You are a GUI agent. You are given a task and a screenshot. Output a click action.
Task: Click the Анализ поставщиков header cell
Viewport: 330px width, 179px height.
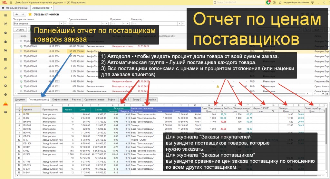click(166, 108)
